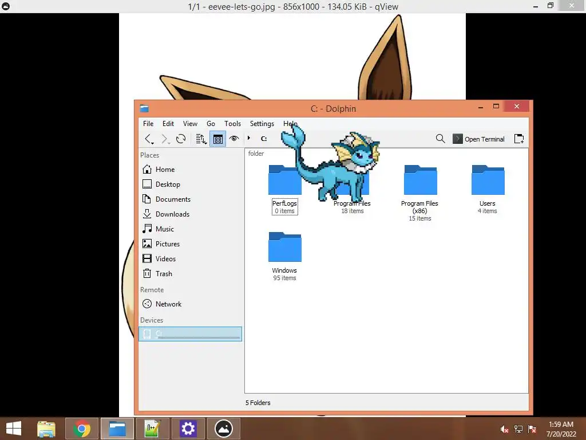Launch Chrome from the taskbar
The image size is (586, 440).
tap(82, 429)
